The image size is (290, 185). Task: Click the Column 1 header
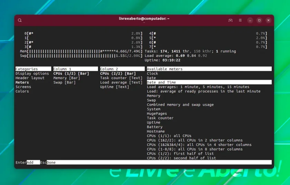point(76,69)
